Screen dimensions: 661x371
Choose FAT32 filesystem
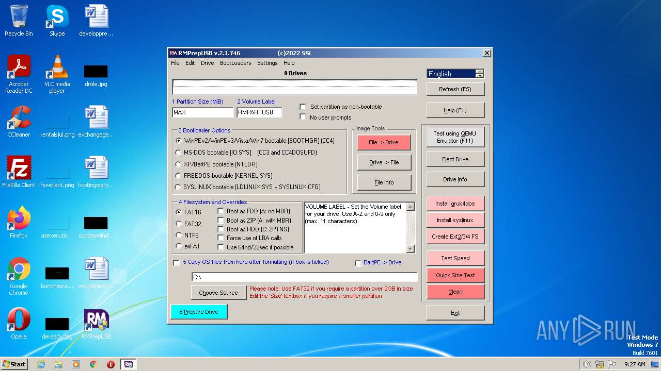[x=179, y=224]
